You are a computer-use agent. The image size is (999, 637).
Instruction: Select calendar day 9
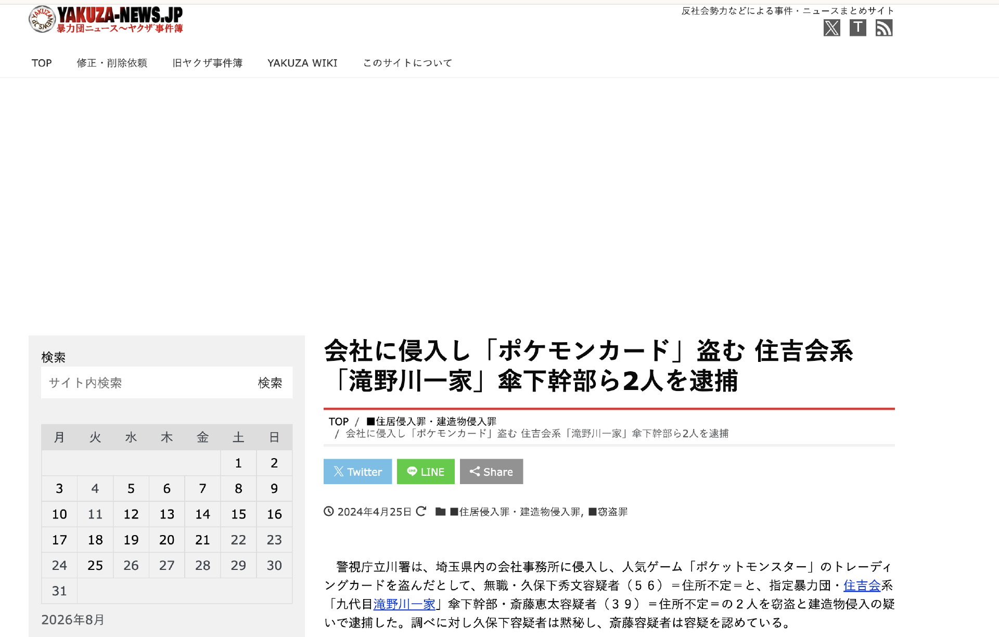[274, 489]
